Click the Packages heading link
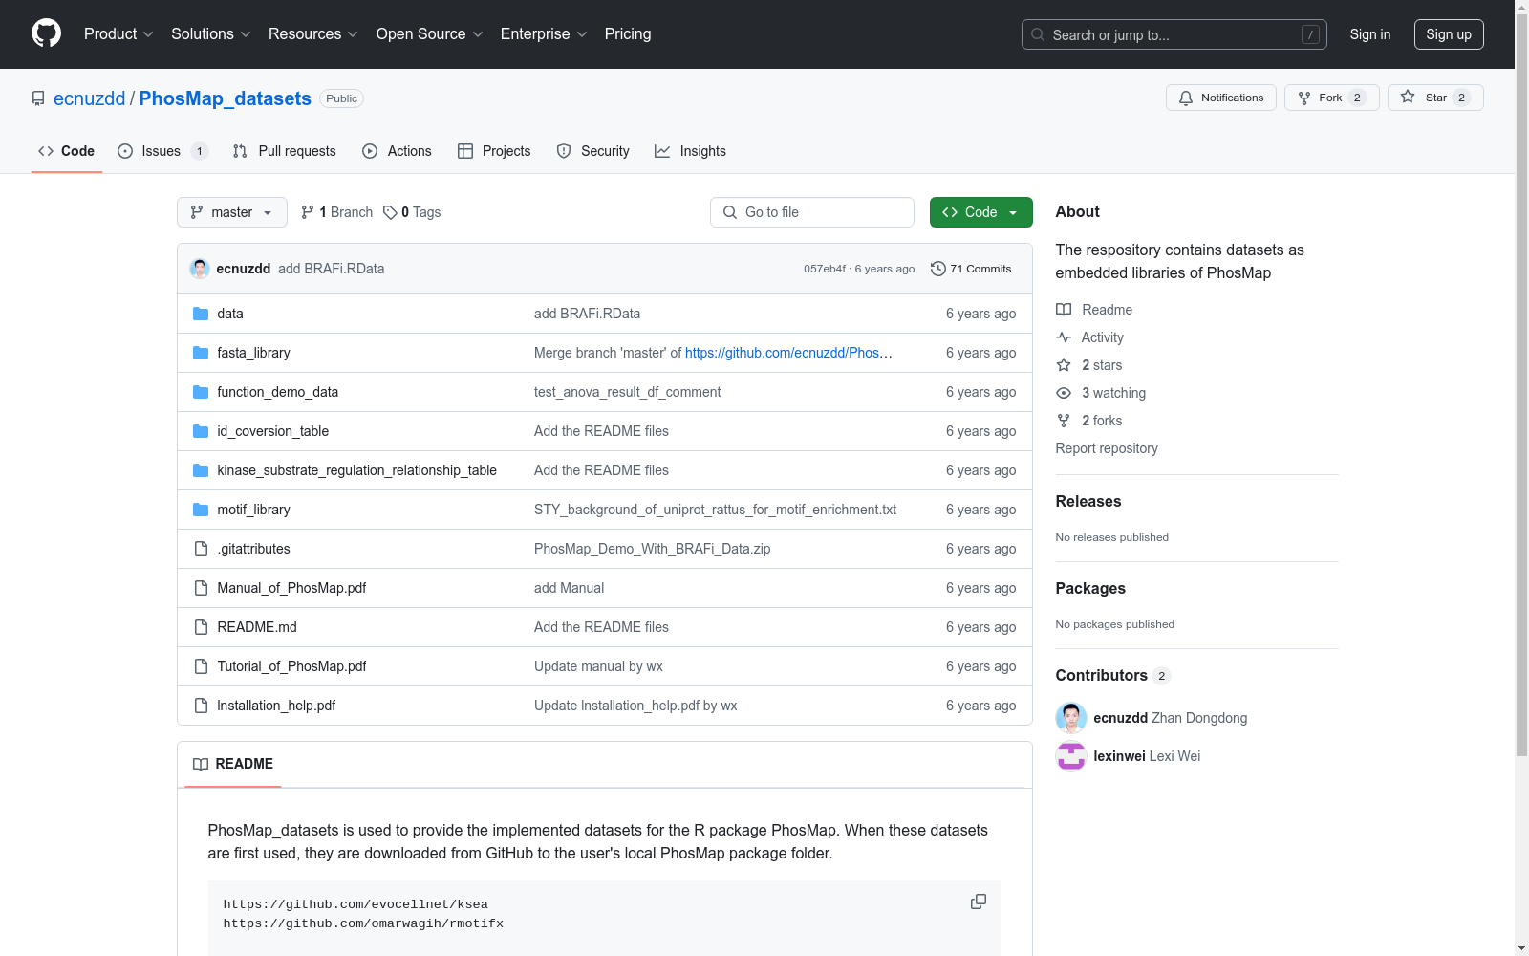 tap(1090, 588)
